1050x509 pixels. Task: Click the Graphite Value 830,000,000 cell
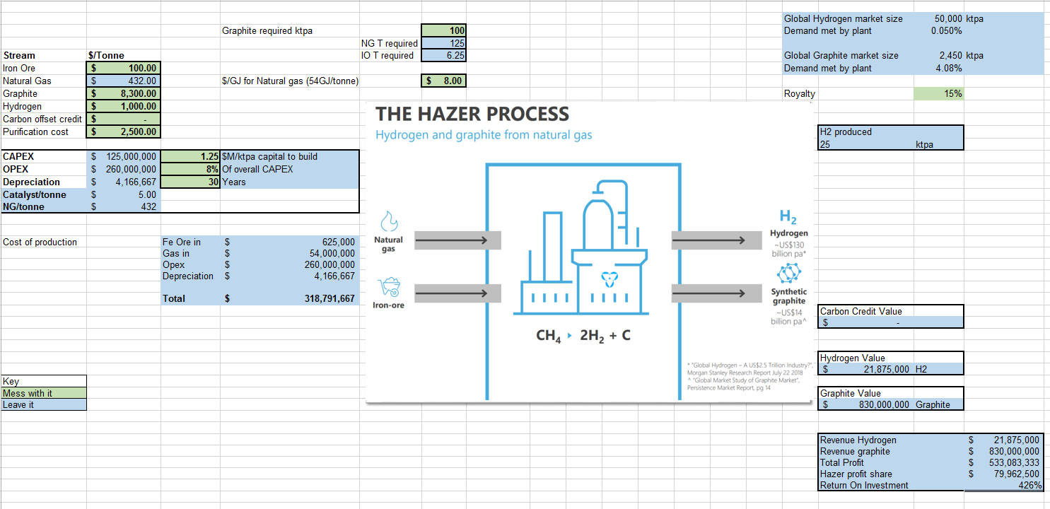[x=865, y=404]
